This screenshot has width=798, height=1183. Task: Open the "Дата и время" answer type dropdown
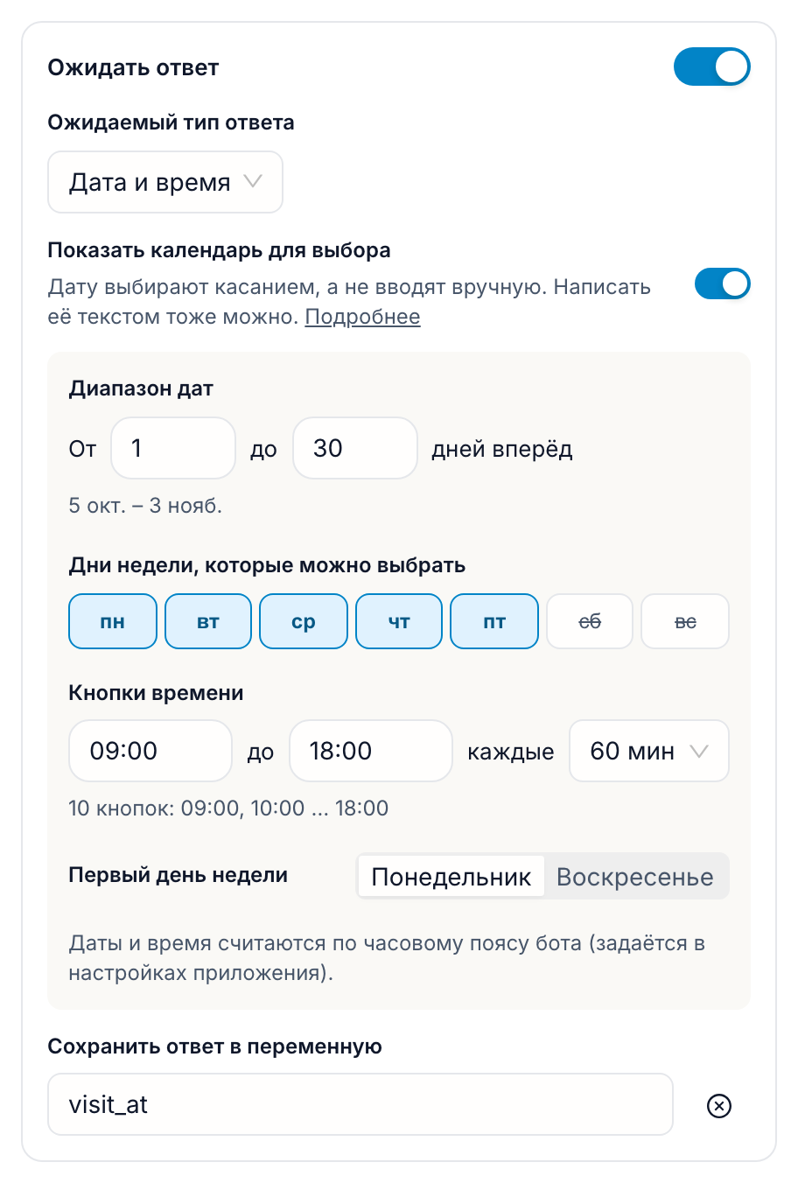[165, 182]
